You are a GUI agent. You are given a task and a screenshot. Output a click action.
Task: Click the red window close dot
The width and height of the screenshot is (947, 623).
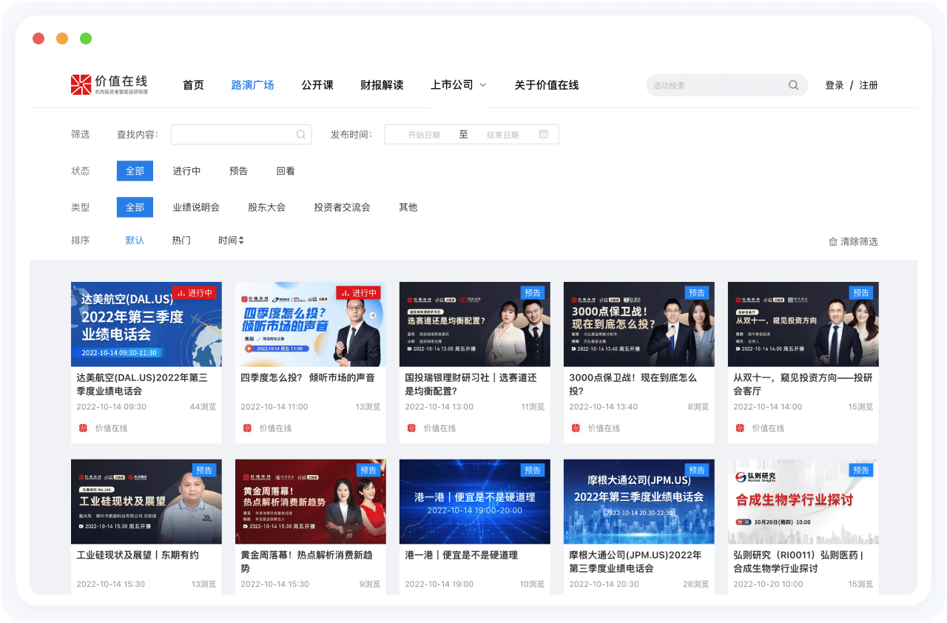[x=38, y=38]
